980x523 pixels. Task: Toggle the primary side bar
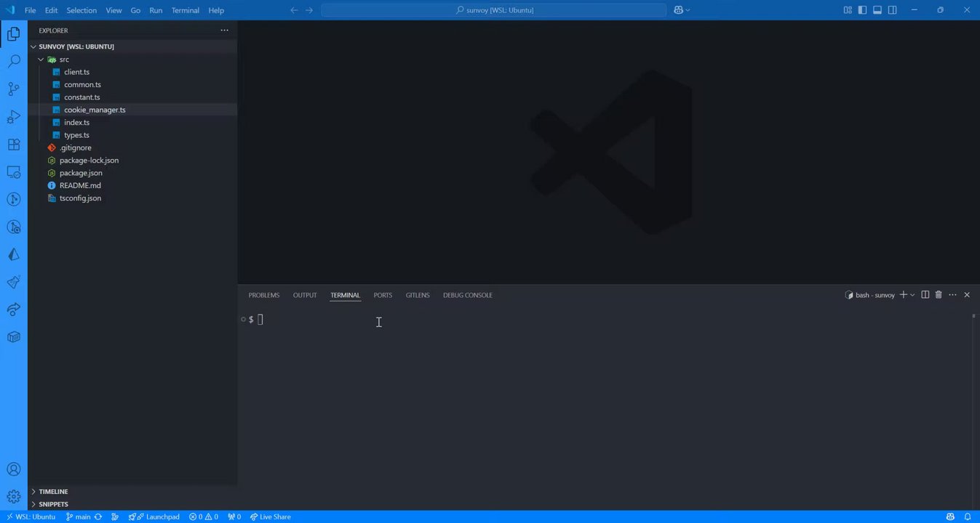(x=862, y=10)
